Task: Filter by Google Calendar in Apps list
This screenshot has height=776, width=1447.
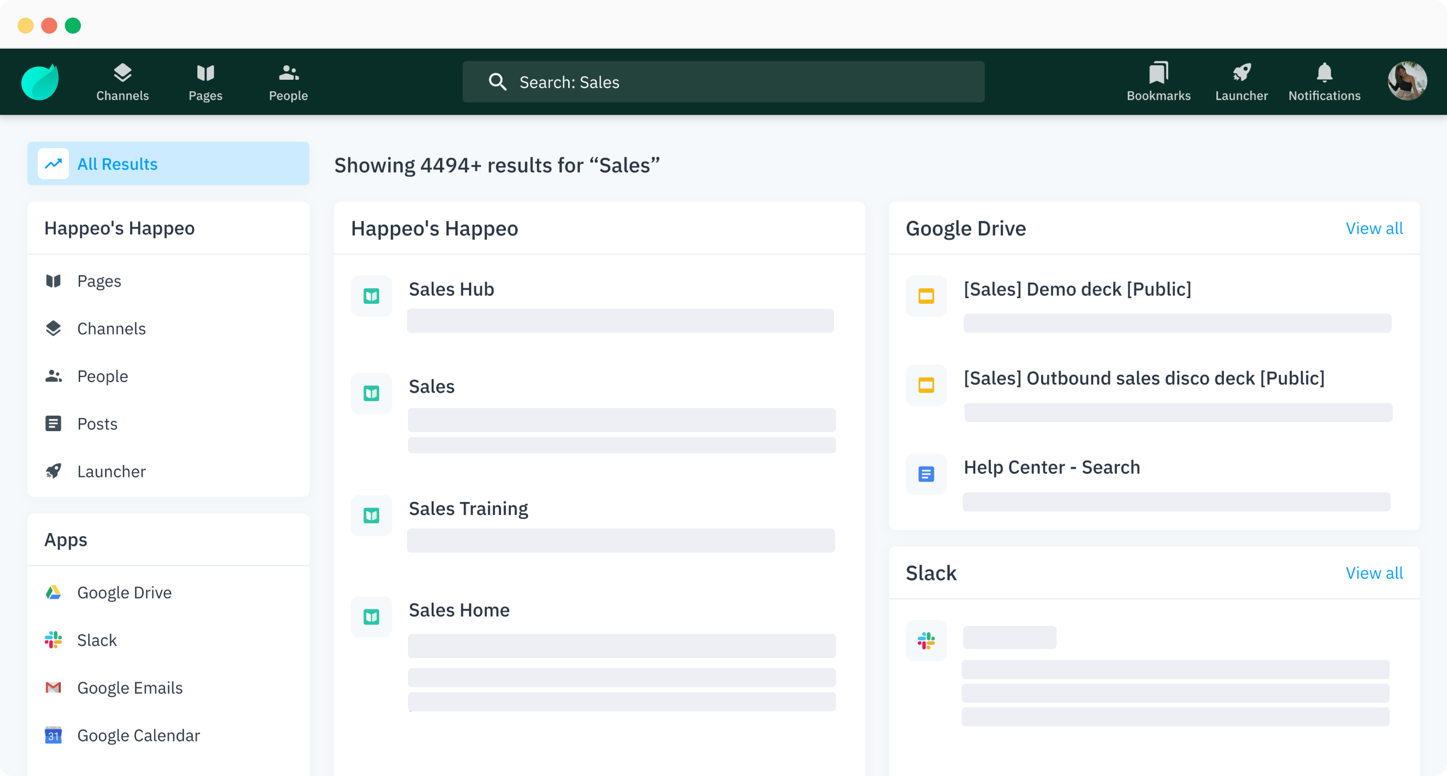Action: pos(168,735)
